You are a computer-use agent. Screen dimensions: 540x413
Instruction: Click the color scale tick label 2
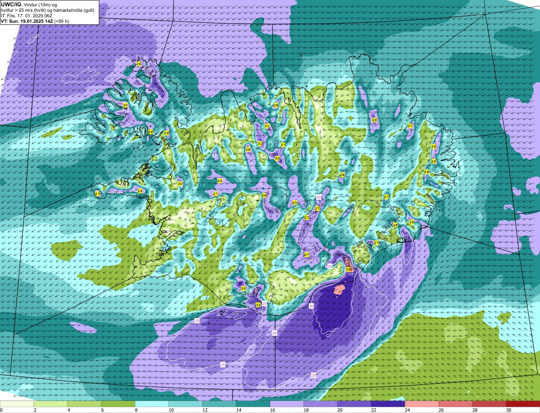point(35,410)
